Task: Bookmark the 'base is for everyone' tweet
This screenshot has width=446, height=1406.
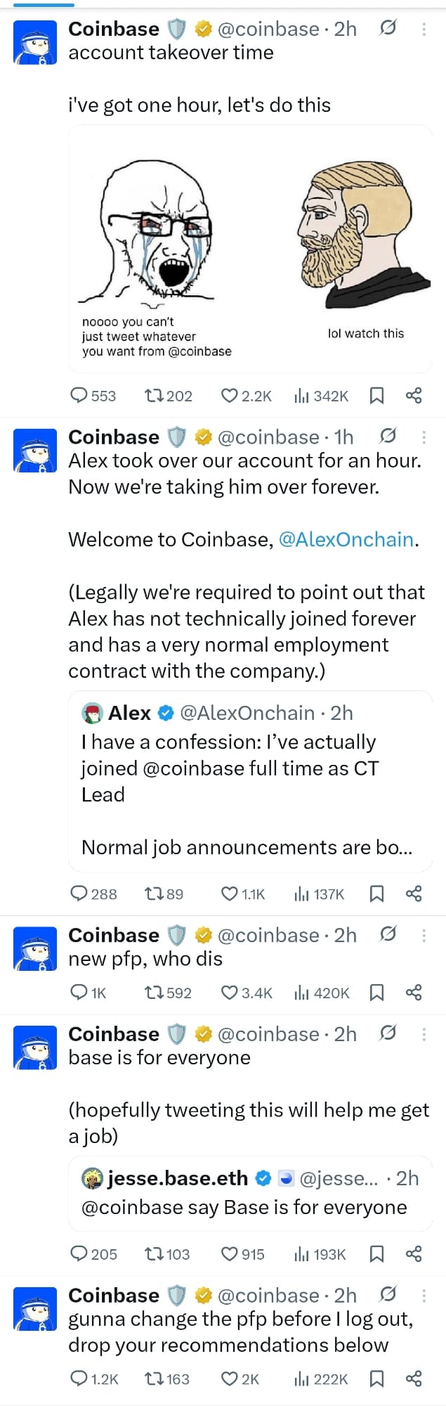Action: coord(376,1254)
